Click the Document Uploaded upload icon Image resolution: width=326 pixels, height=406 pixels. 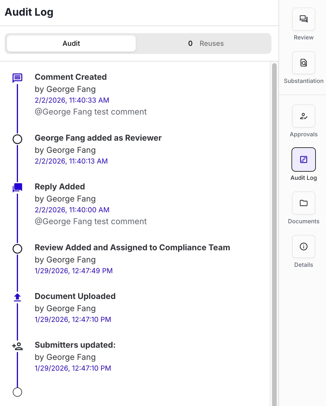click(x=17, y=297)
